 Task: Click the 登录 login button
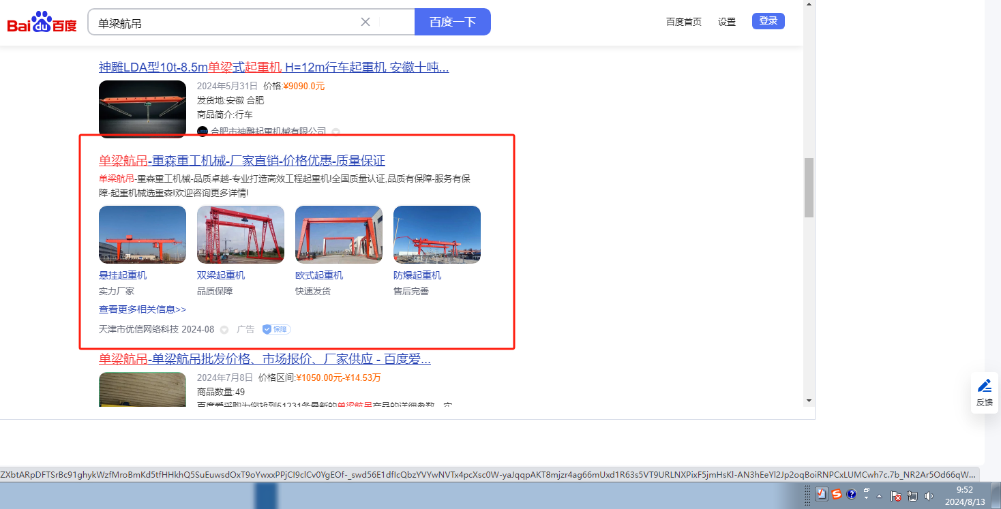[768, 21]
